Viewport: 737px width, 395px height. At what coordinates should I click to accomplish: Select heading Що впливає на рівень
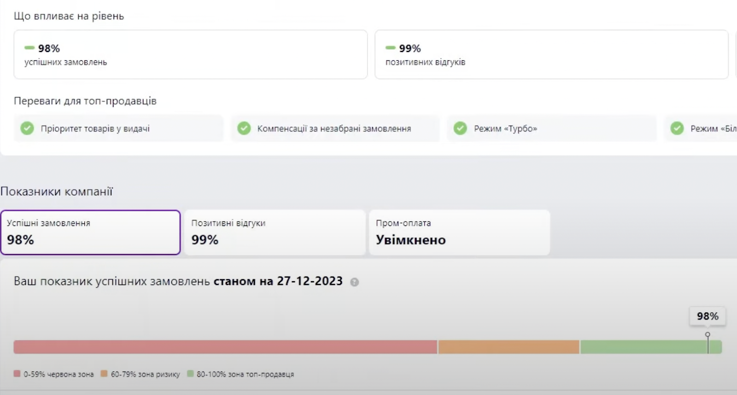click(x=69, y=16)
